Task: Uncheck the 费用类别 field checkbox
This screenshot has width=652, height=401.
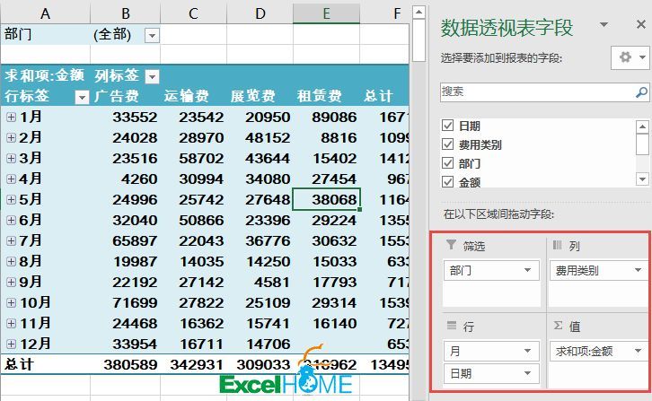Action: (447, 144)
